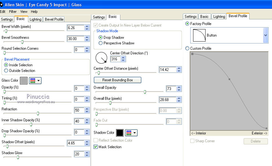Click the Inner Shadow Opacity spinner arrows
Screen dimensions: 272x166
tap(87, 121)
